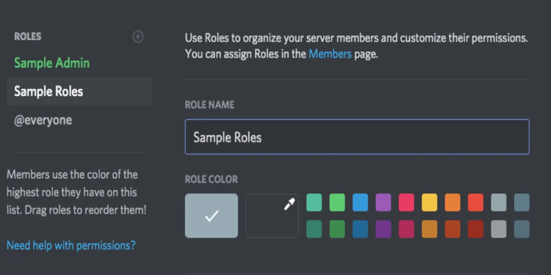The width and height of the screenshot is (551, 275).
Task: Choose the default gray color with checkmark
Action: coord(212,215)
